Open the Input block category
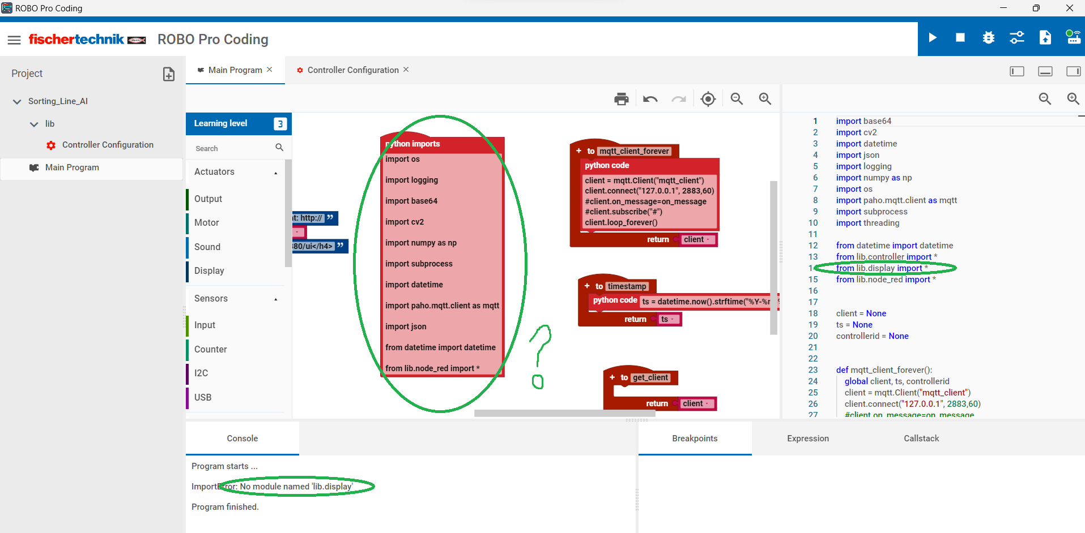This screenshot has height=533, width=1085. (x=205, y=325)
